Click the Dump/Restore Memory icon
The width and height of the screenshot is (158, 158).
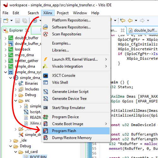tap(46, 138)
